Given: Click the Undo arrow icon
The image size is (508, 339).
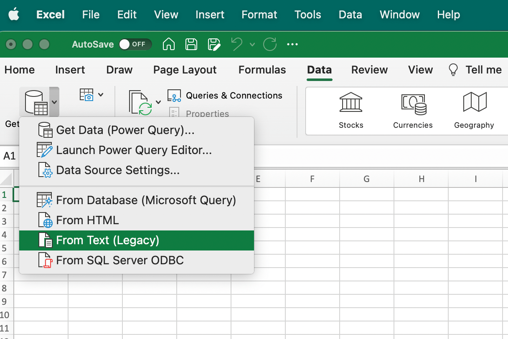Looking at the screenshot, I should (237, 44).
